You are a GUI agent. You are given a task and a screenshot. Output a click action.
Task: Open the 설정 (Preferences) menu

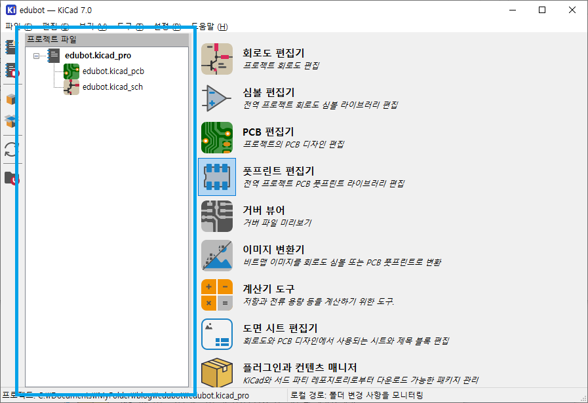pos(167,26)
